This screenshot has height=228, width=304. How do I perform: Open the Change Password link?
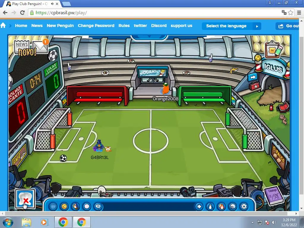coord(96,26)
